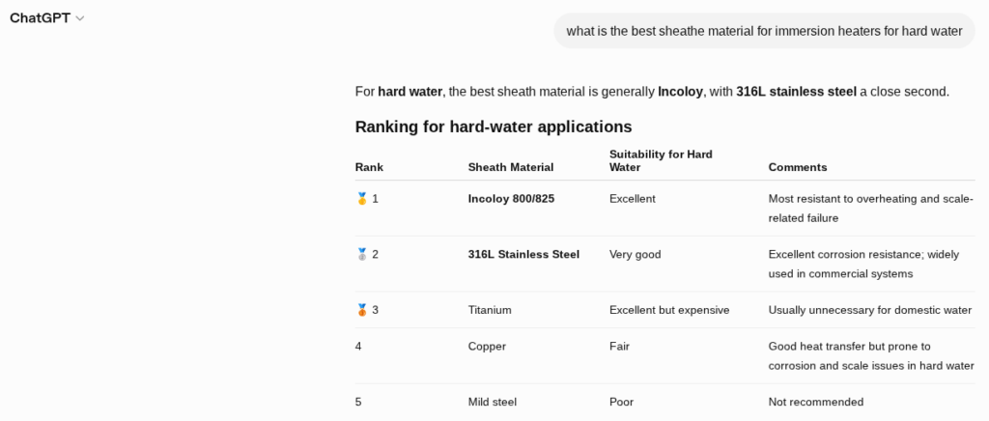The image size is (989, 421).
Task: Select the Incoloy 800/825 table cell
Action: tap(512, 199)
